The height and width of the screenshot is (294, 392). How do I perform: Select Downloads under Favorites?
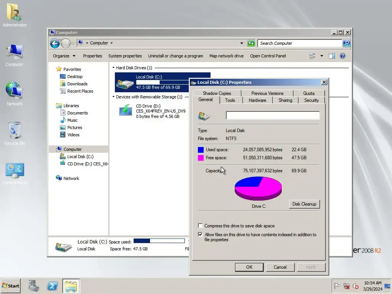(77, 84)
